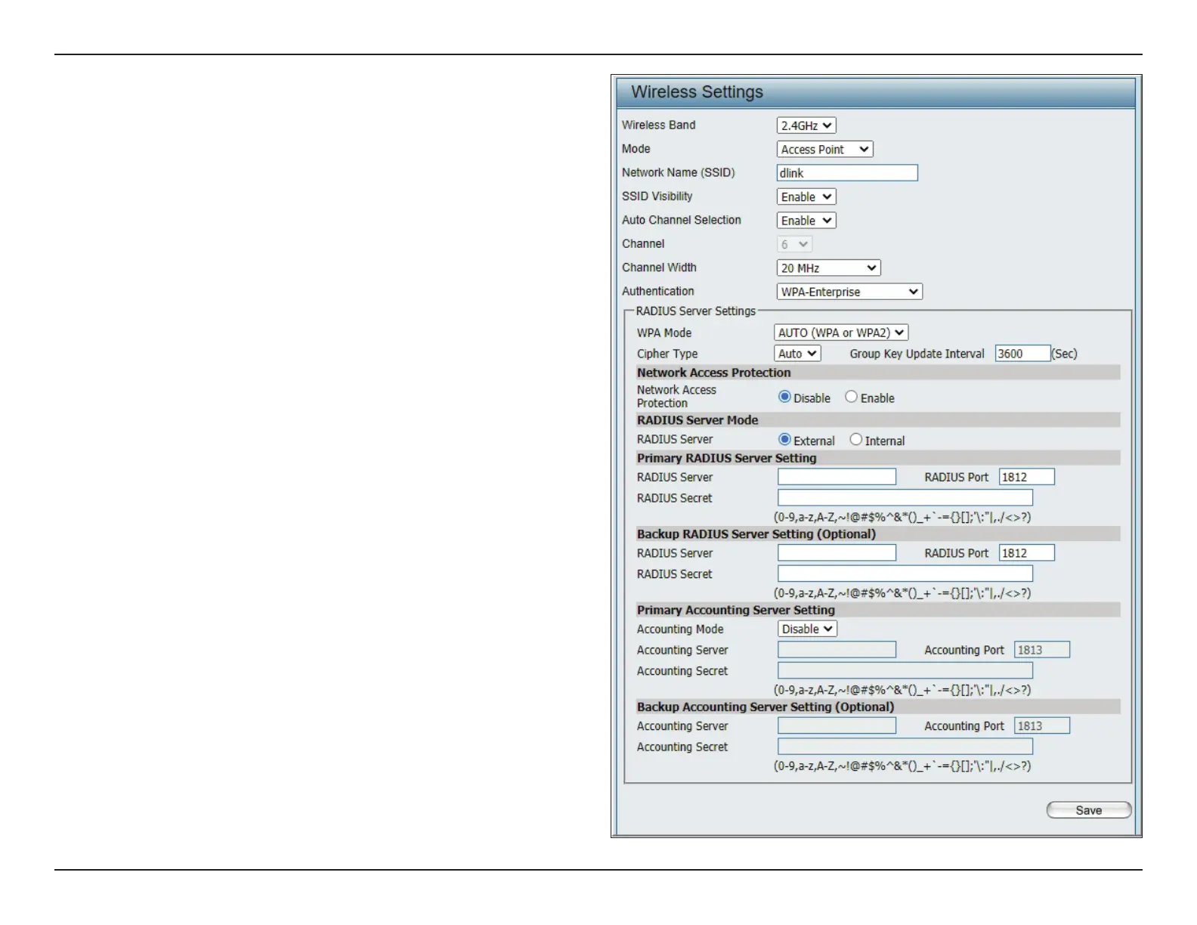Choose Internal RADIUS Server mode

[x=856, y=440]
